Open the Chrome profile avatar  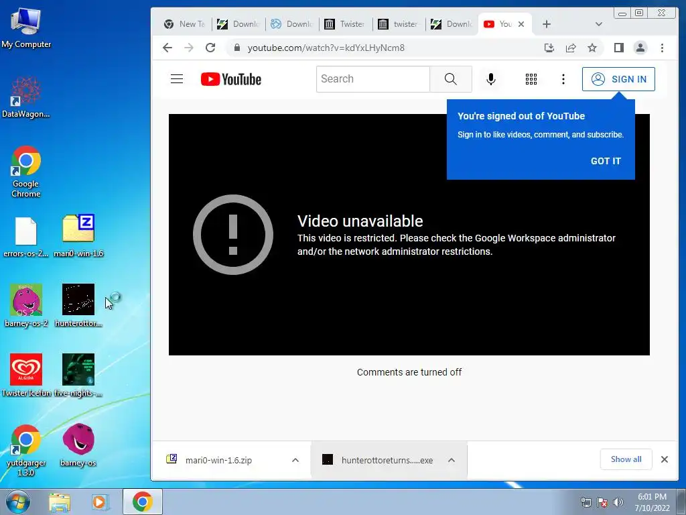click(x=640, y=48)
